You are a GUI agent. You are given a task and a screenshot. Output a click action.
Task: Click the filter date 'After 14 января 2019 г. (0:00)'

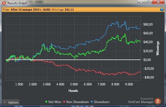tap(30, 10)
